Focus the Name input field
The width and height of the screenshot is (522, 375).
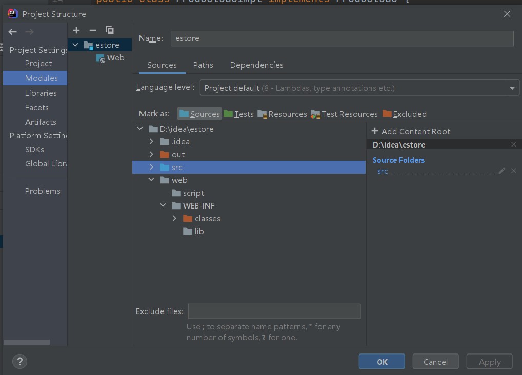tap(343, 38)
